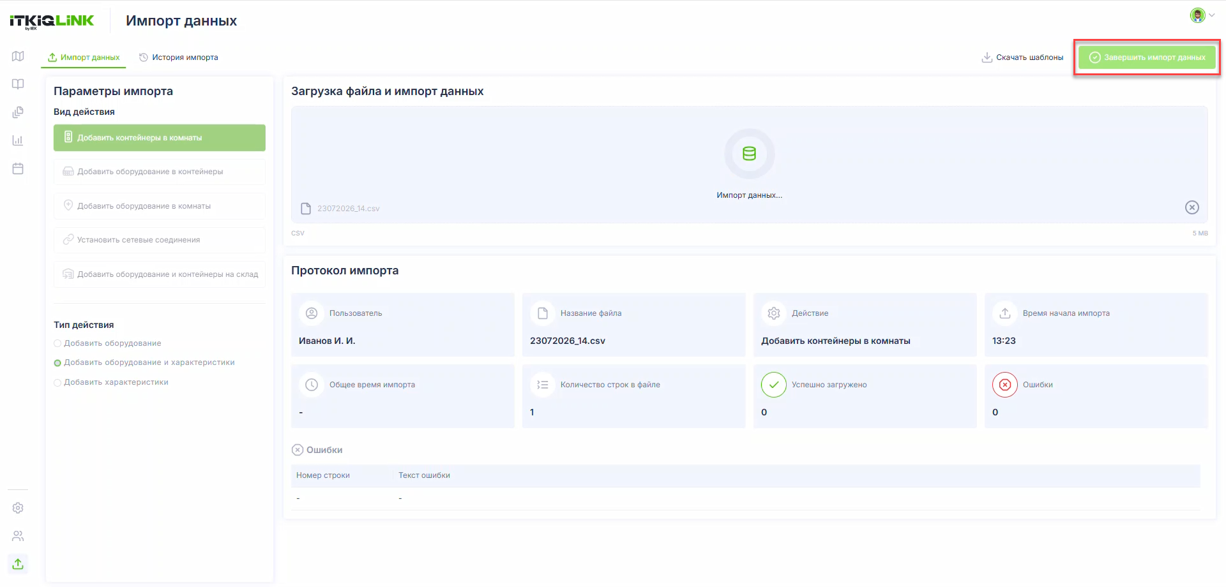Open the bar chart reports sidebar icon
This screenshot has width=1226, height=587.
pyautogui.click(x=18, y=140)
